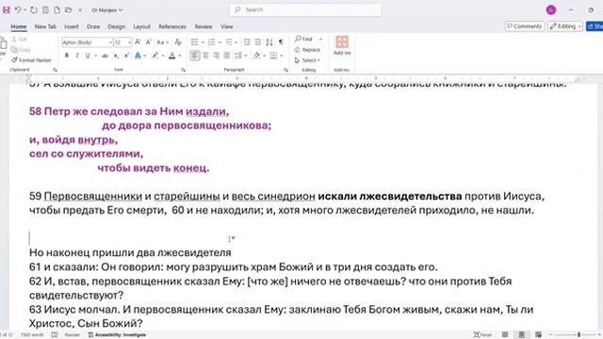Screen dimensions: 603x339
Task: Open the user account avatar
Action: 551,10
